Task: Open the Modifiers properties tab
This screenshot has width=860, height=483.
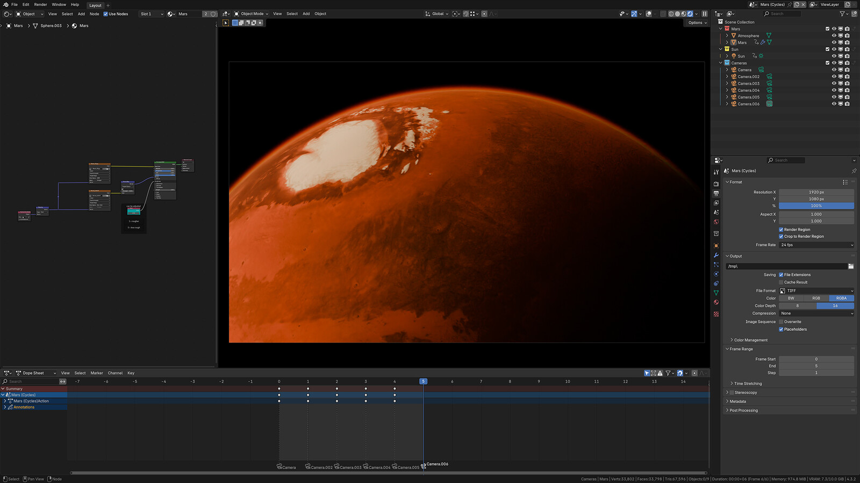Action: coord(716,255)
